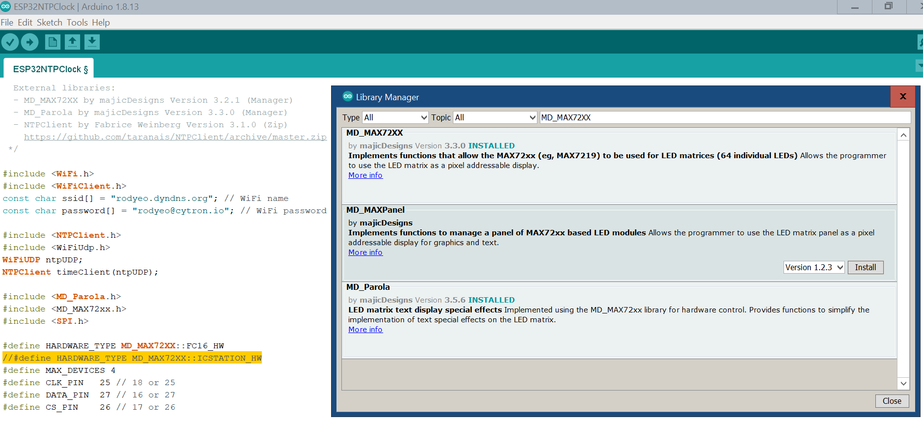This screenshot has height=421, width=923.
Task: Click the 'const char password[]' line
Action: [165, 211]
